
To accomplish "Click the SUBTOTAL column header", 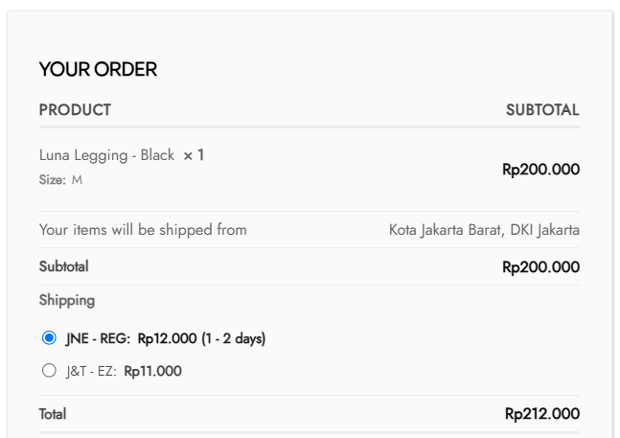I will tap(542, 110).
